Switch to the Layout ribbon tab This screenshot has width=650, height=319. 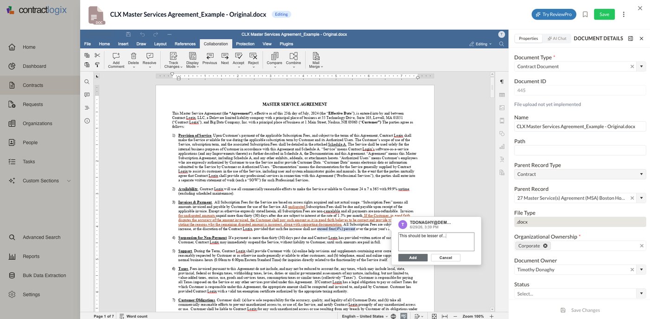(160, 44)
